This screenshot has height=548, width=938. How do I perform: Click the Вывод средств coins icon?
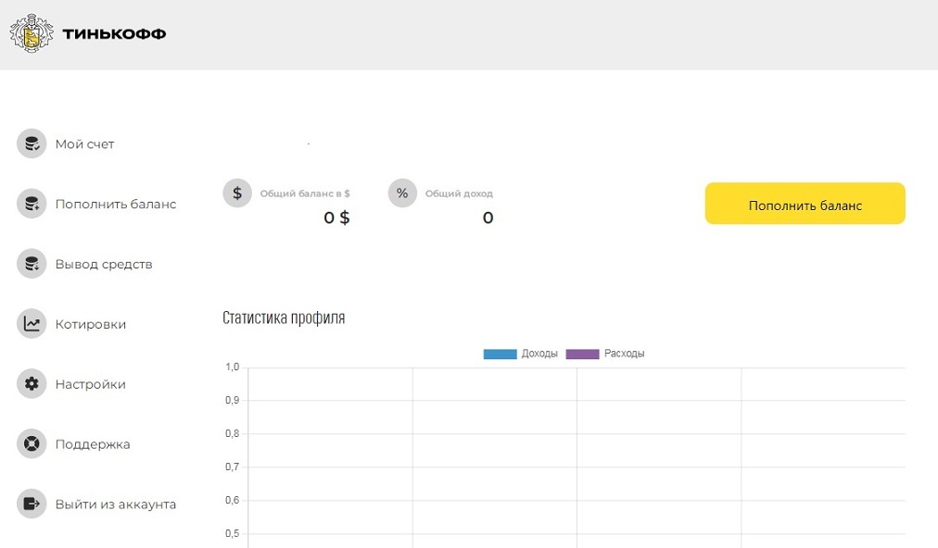pyautogui.click(x=32, y=264)
